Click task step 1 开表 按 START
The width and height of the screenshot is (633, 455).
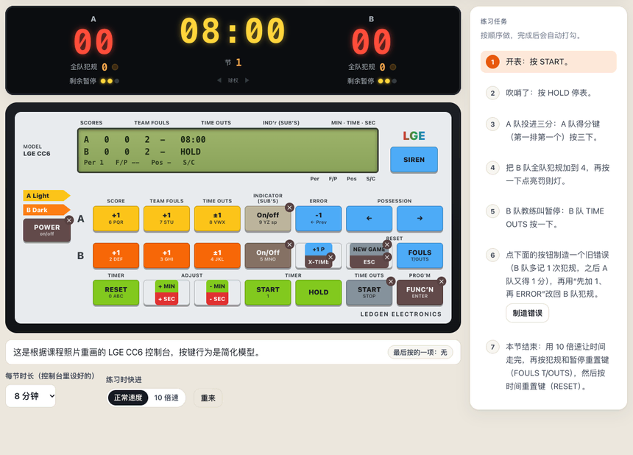point(548,62)
